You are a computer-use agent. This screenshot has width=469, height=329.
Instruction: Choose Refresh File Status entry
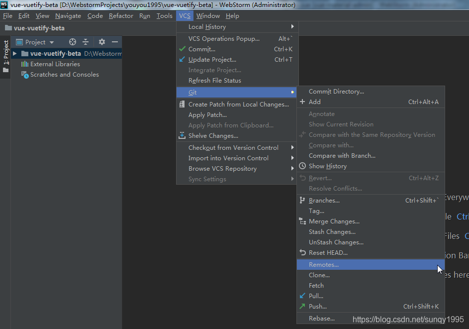tap(237, 81)
